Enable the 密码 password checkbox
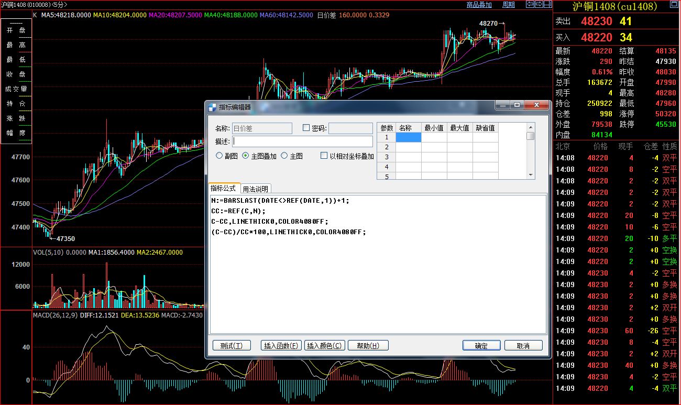Screen dimensions: 681x405 [306, 128]
